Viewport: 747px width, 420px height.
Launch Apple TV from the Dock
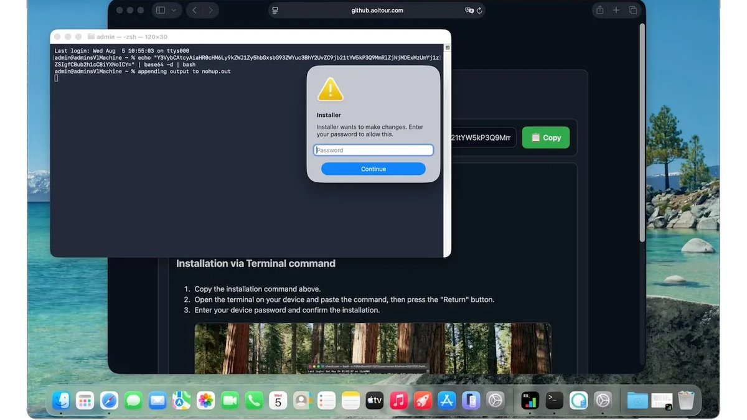[x=375, y=400]
